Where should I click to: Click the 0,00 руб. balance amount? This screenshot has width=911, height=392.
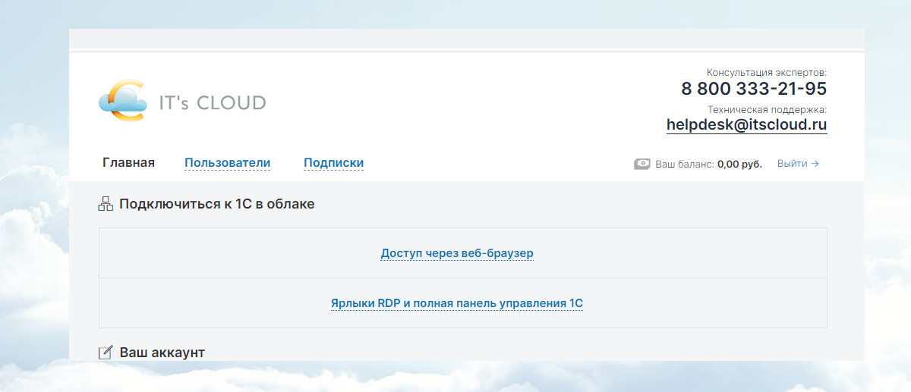[x=739, y=164]
